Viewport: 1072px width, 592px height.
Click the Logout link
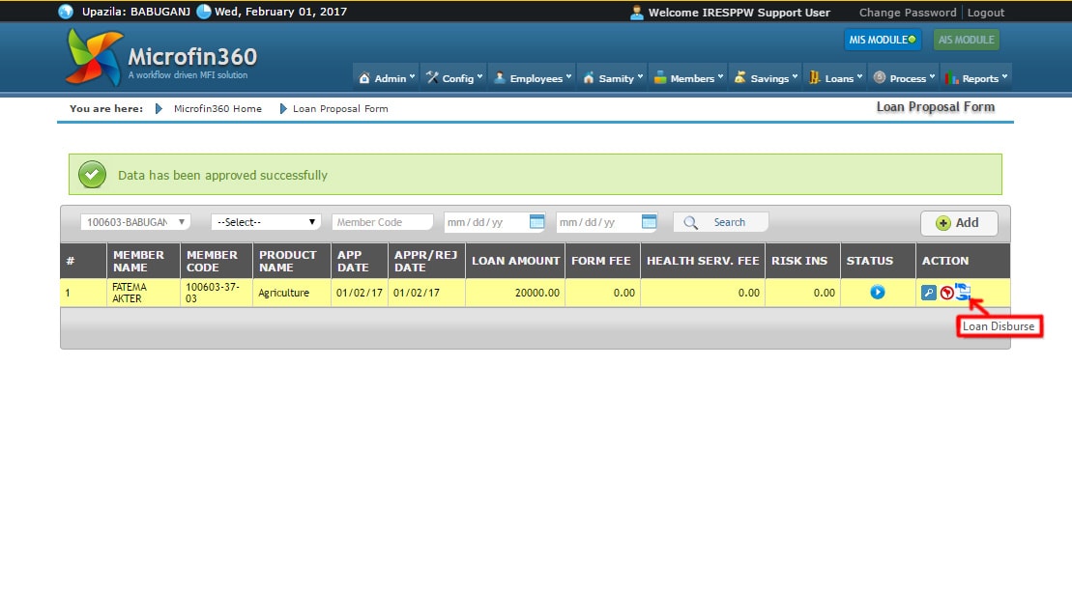pos(985,13)
